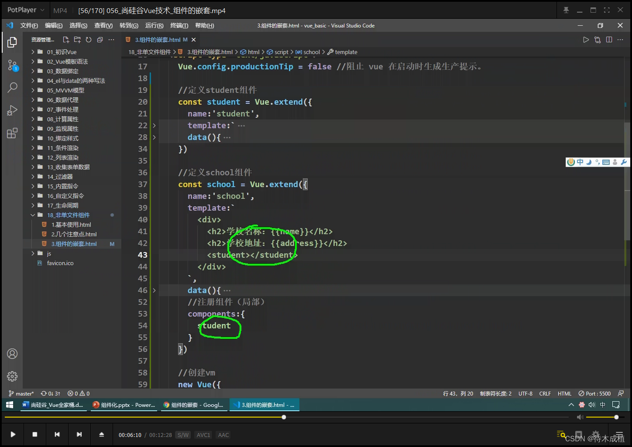Click PotPlayer stop button

(x=35, y=434)
